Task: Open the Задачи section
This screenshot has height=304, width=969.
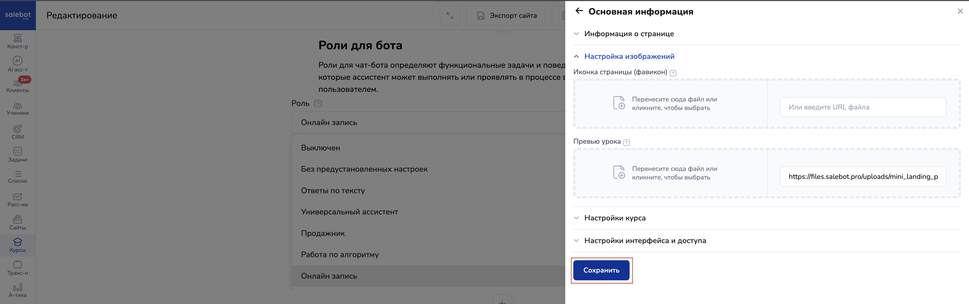Action: click(x=18, y=155)
